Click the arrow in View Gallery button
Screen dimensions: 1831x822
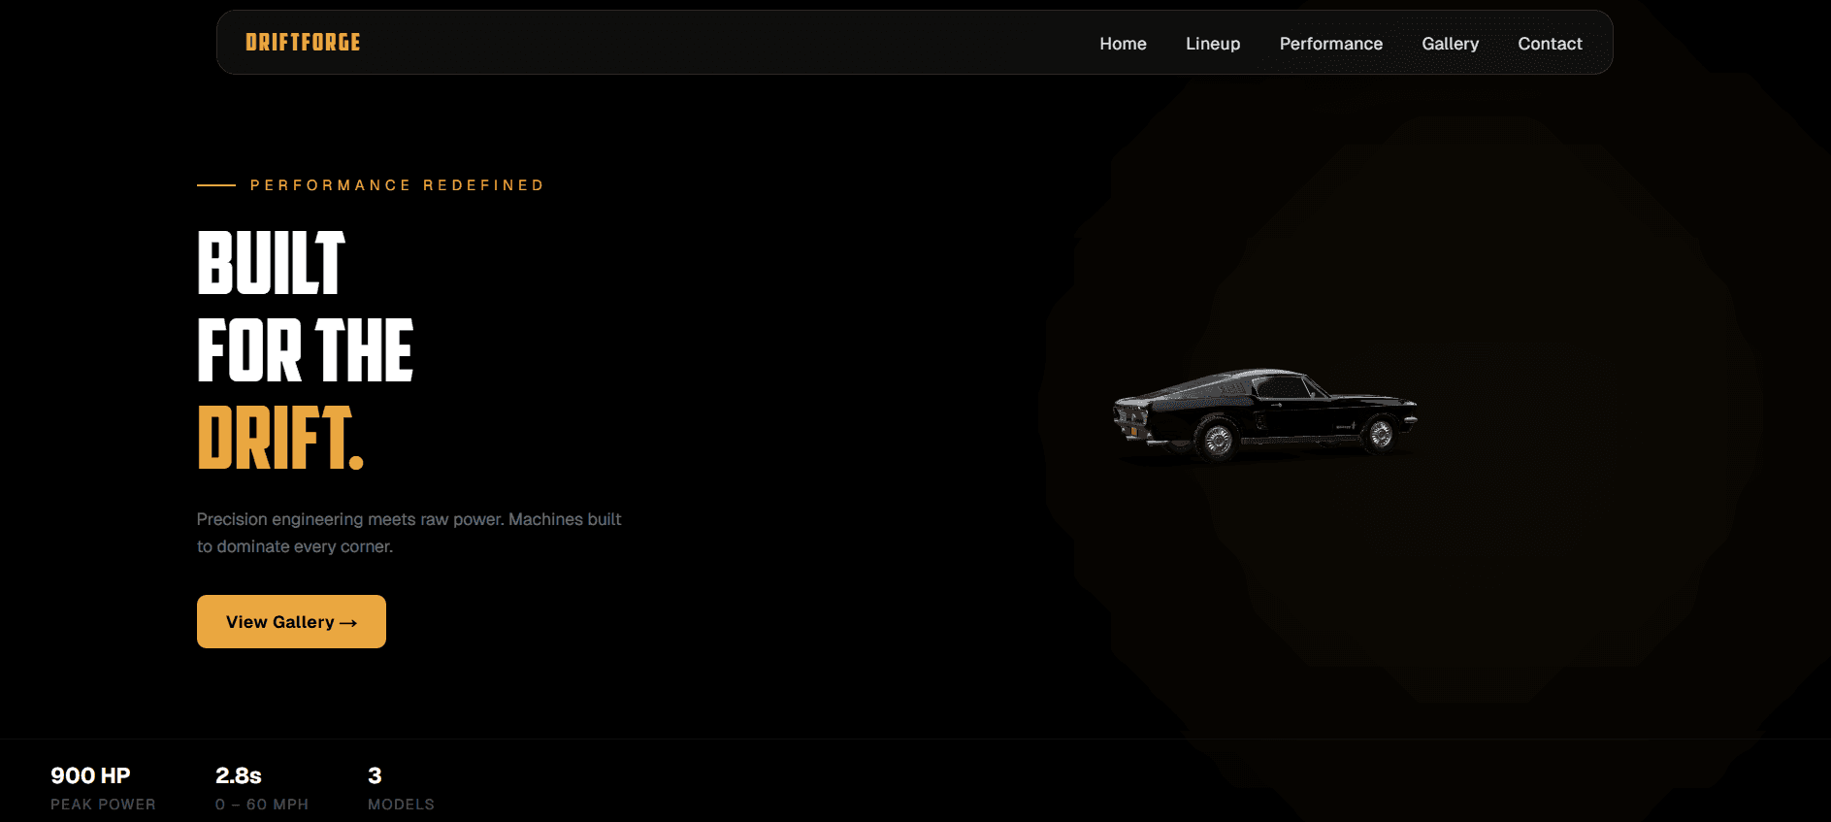pos(348,623)
